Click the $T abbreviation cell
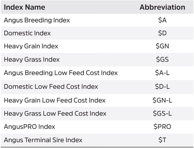The width and height of the screenshot is (194, 148). click(162, 140)
